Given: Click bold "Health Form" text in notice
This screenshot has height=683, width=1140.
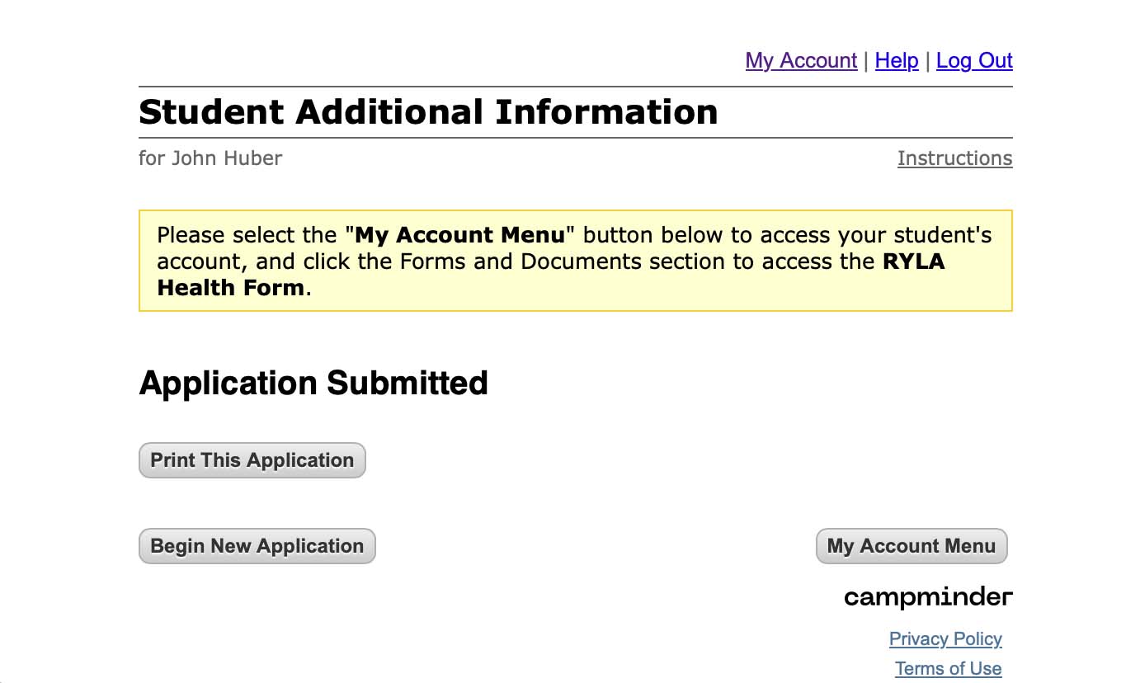Looking at the screenshot, I should [x=230, y=288].
